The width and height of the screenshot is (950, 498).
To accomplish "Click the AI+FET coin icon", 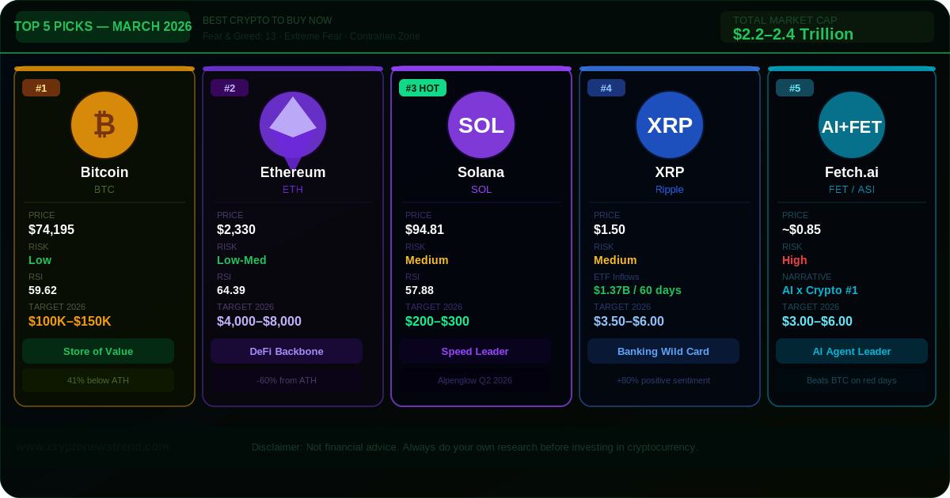I will coord(852,125).
